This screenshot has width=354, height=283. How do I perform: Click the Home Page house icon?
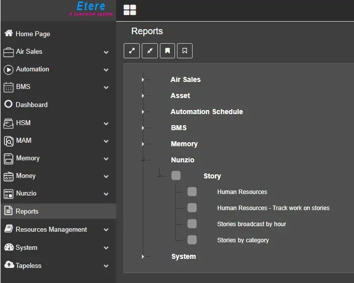tap(8, 34)
